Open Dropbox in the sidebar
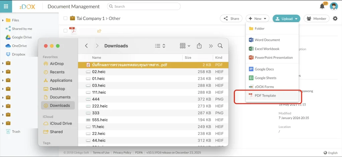The width and height of the screenshot is (342, 157). pos(18,54)
